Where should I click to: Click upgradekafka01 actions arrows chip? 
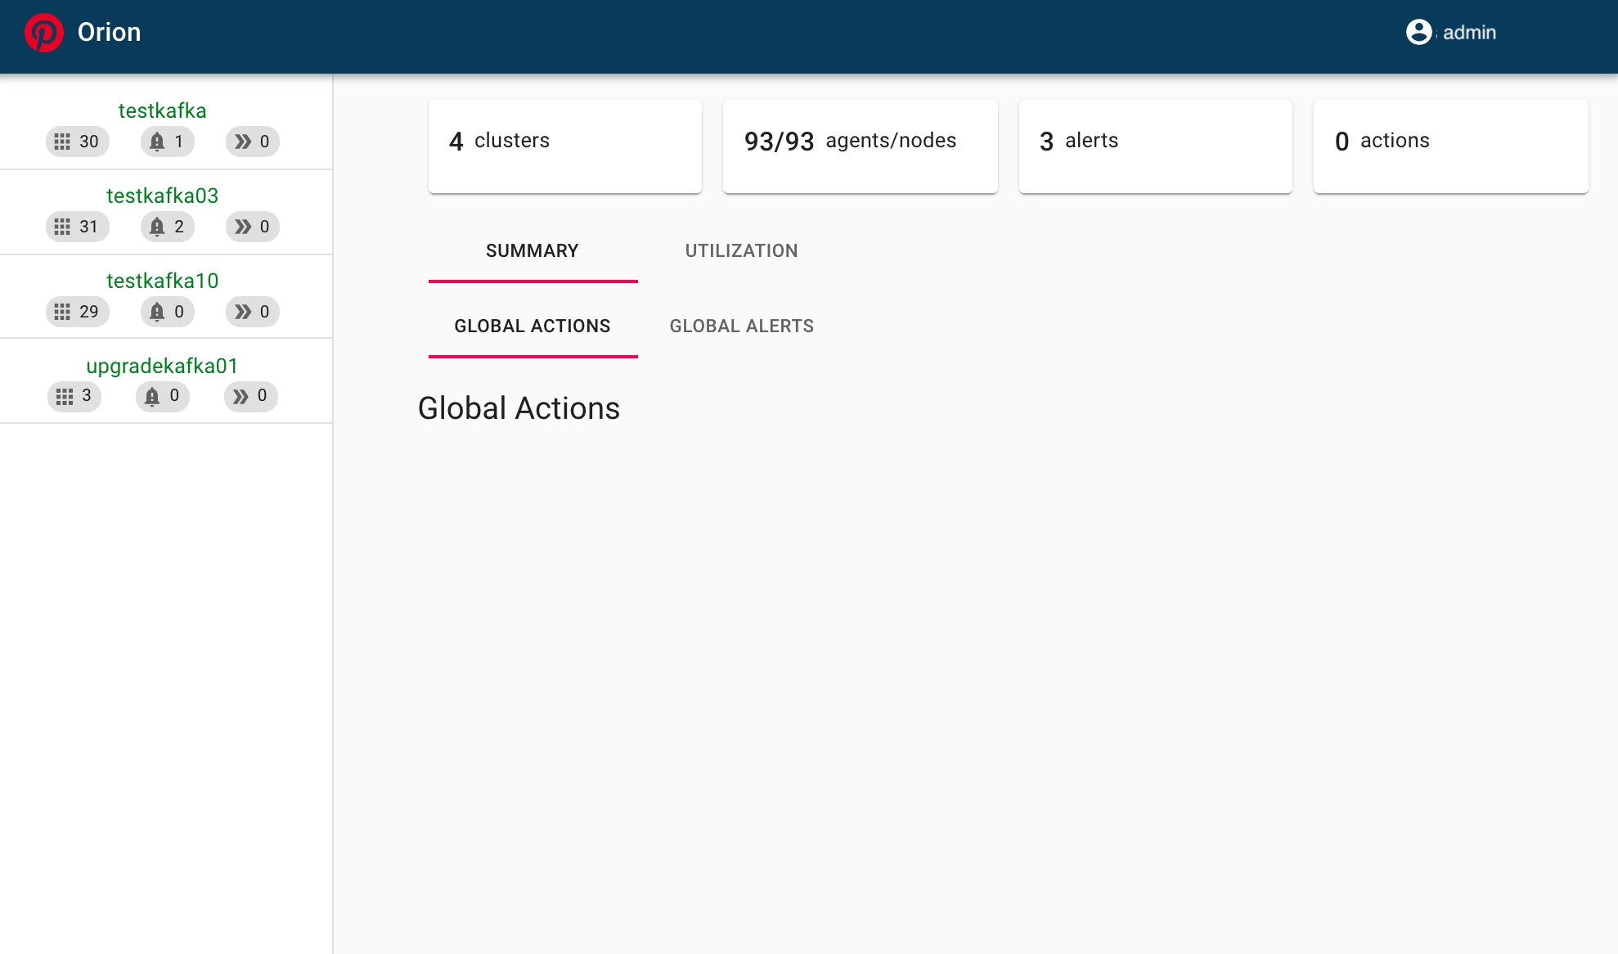[x=250, y=396]
